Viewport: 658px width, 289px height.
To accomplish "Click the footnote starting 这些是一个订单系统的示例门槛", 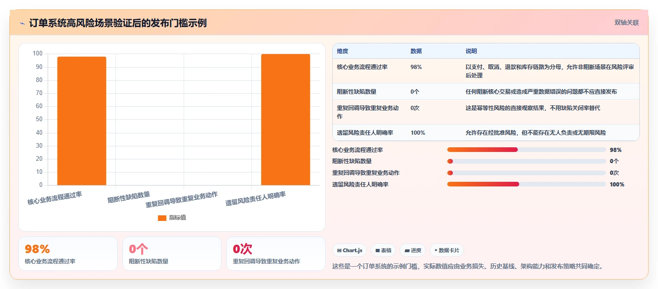I will pos(468,267).
